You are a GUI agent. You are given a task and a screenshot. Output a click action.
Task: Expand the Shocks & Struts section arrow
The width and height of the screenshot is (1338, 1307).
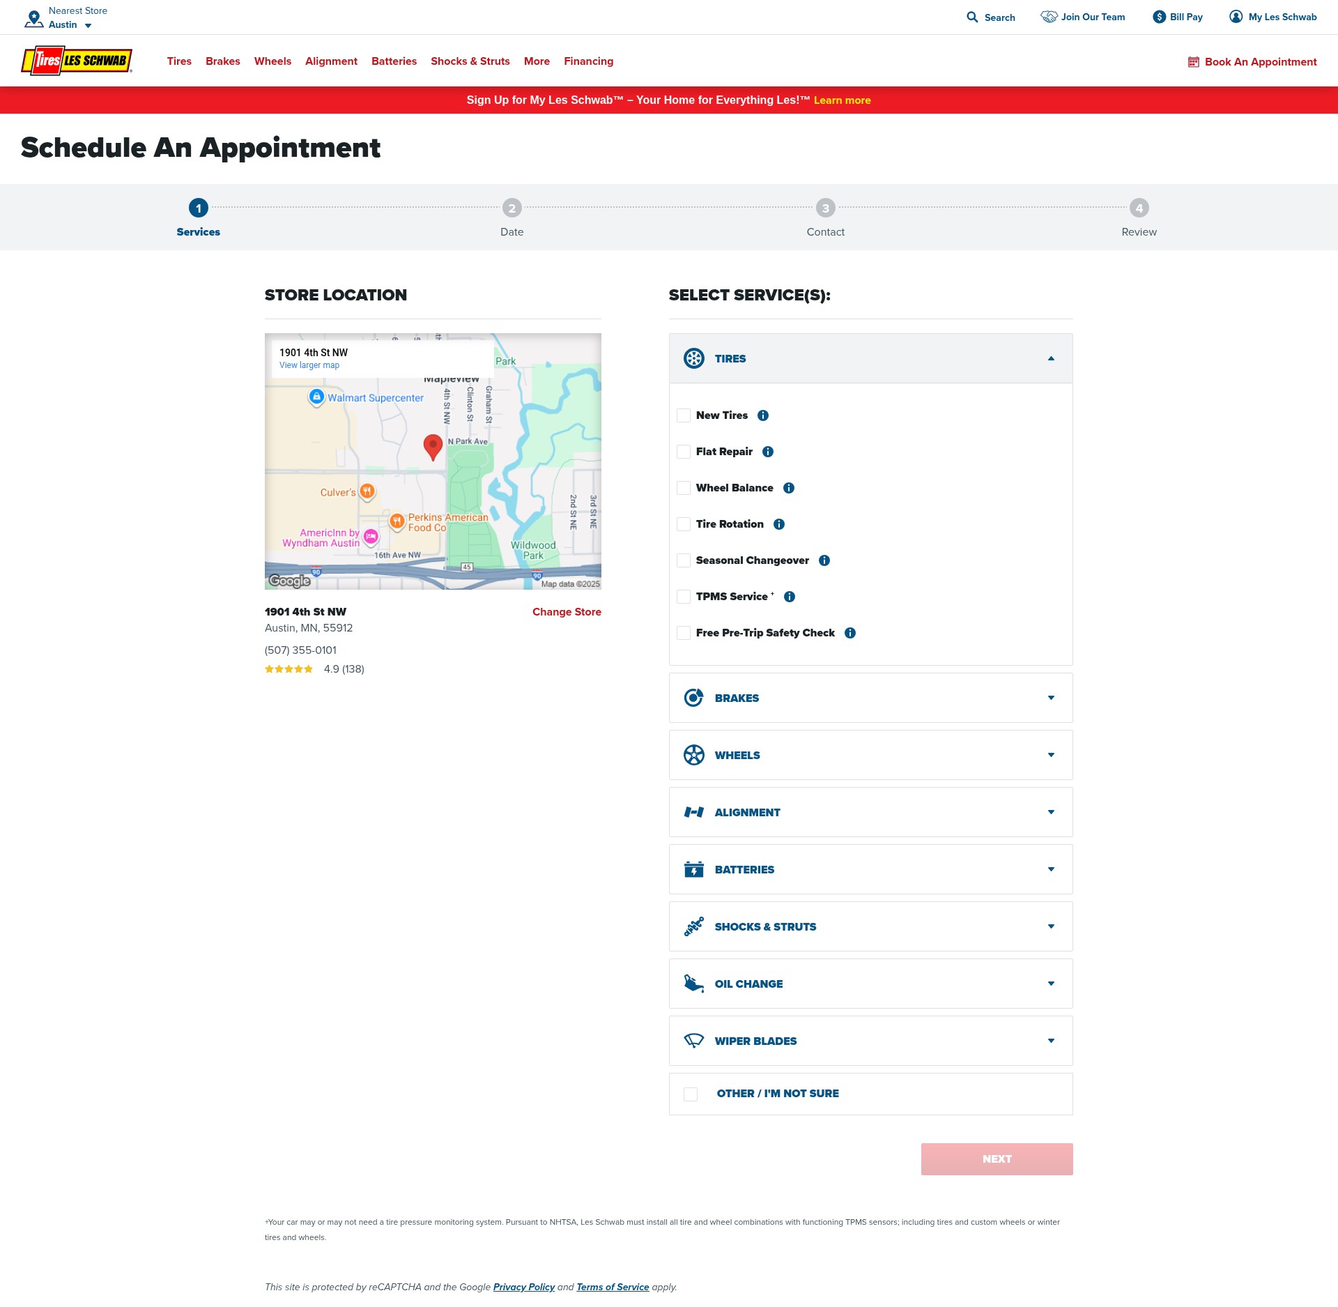[1051, 926]
